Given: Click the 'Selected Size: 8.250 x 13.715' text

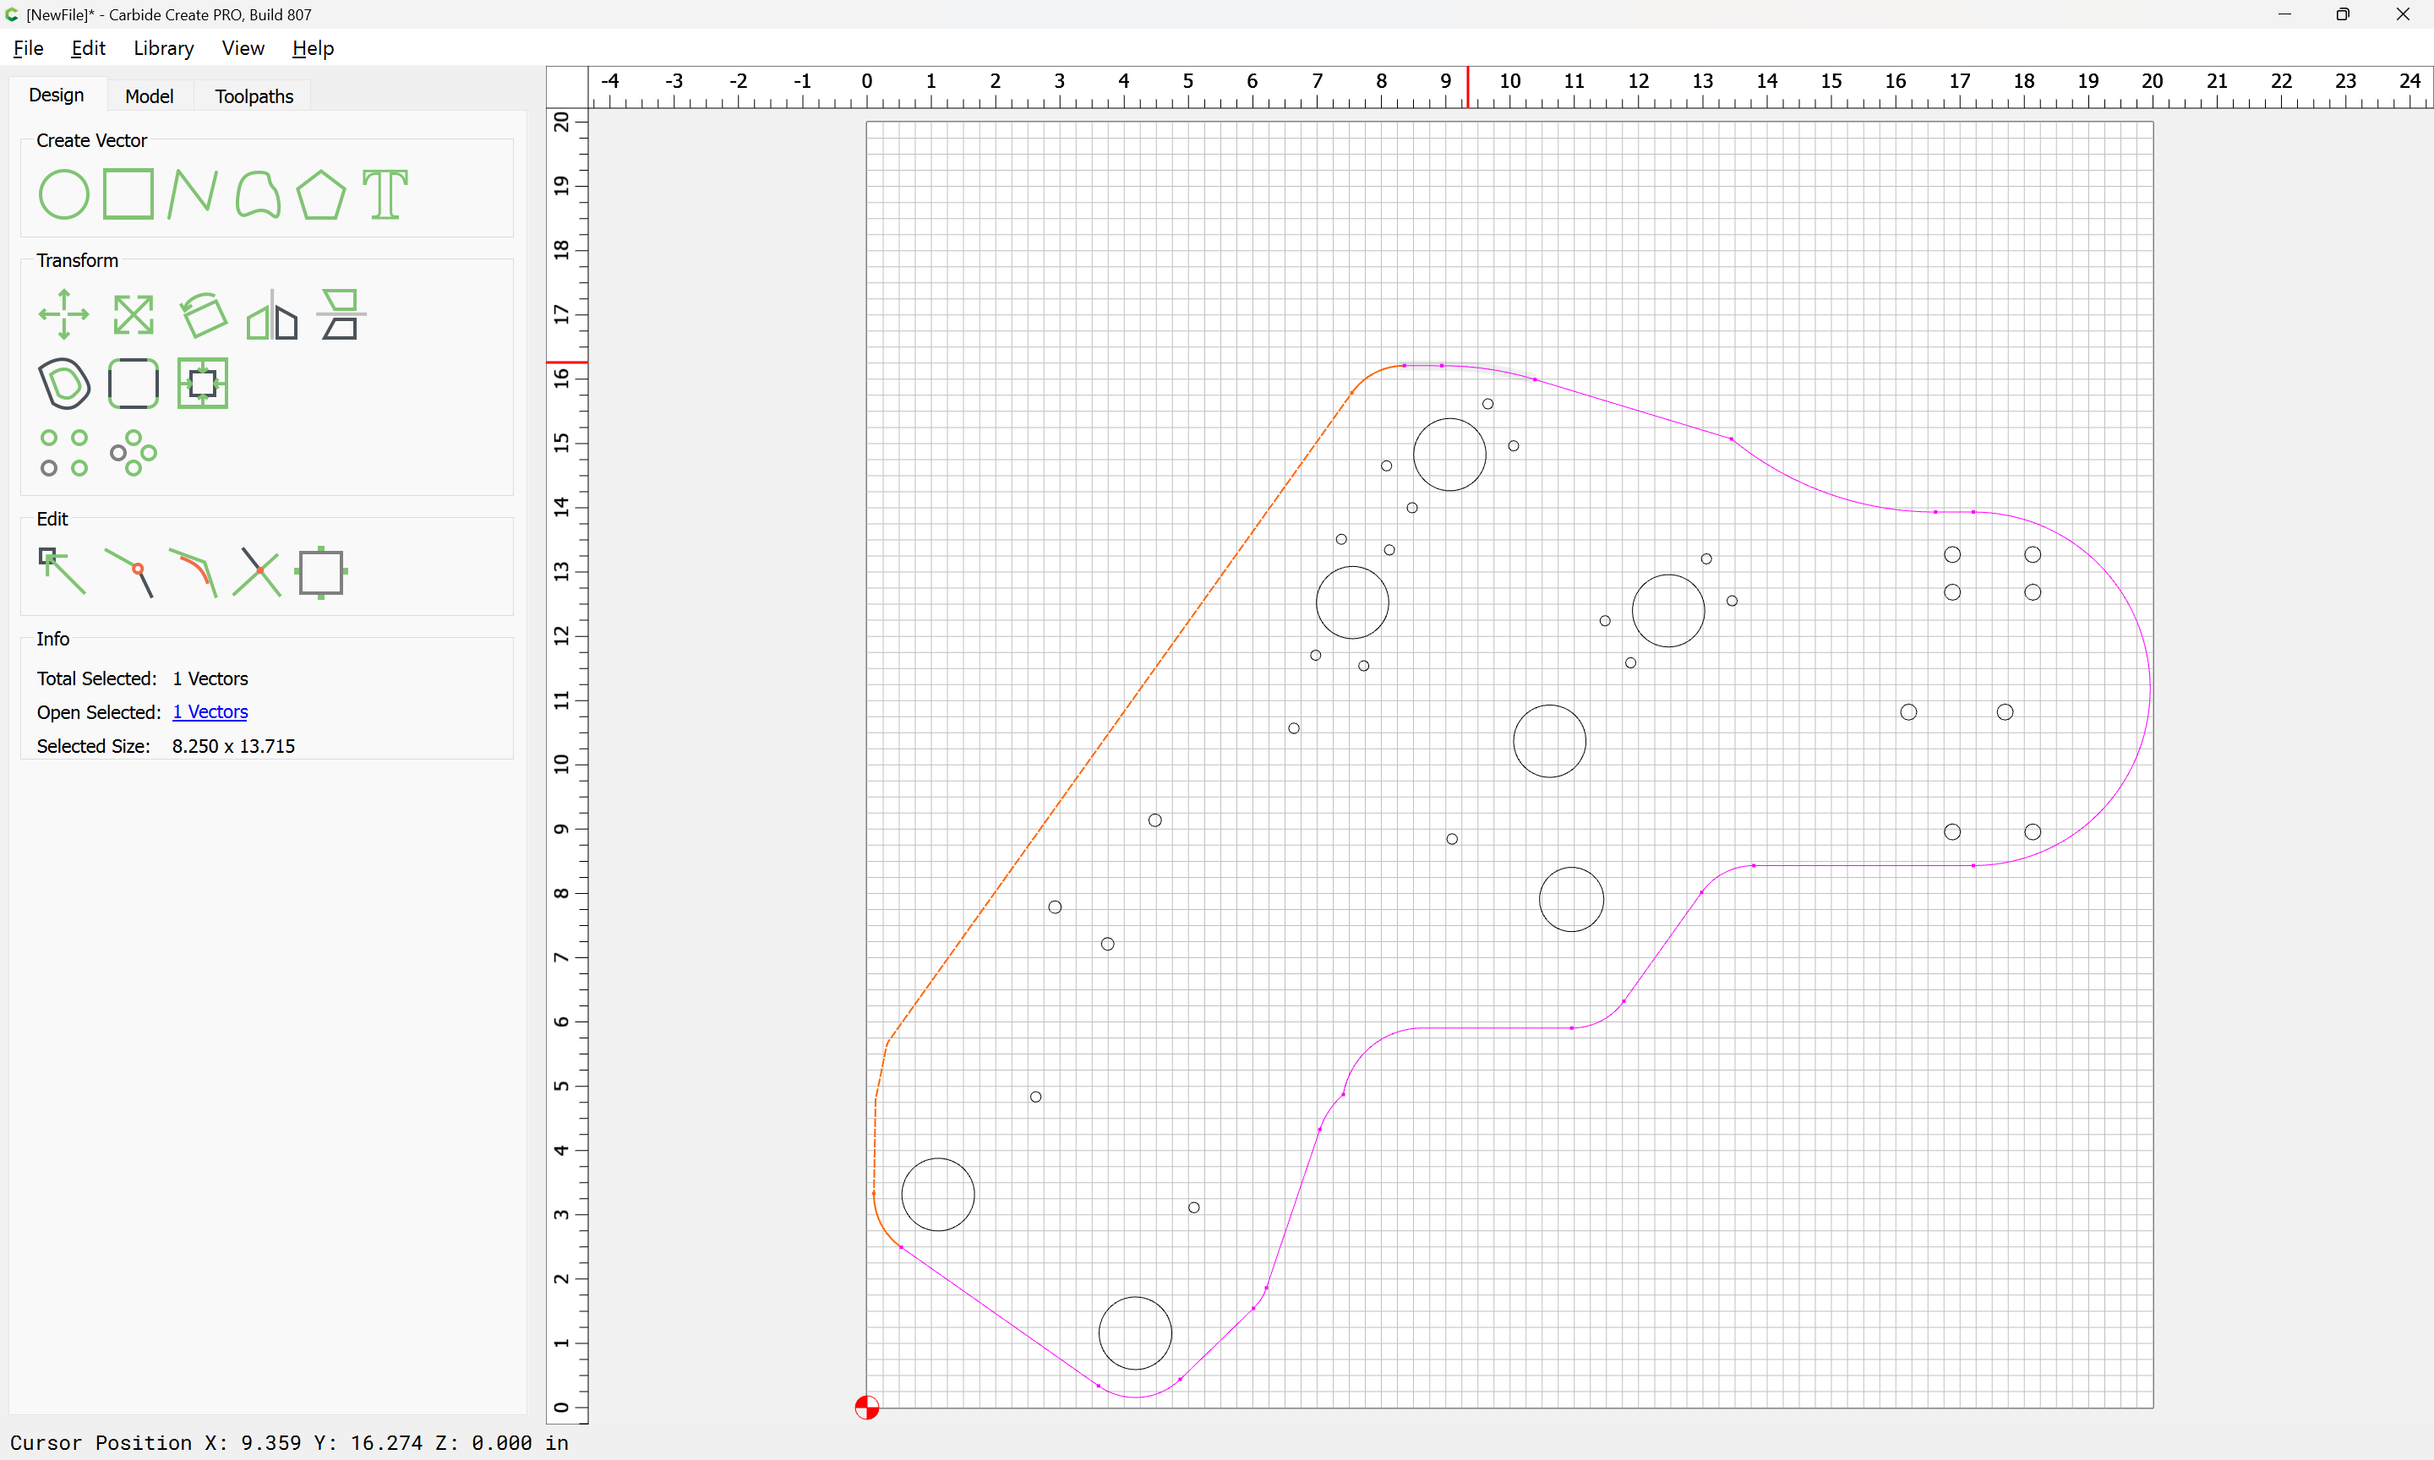Looking at the screenshot, I should click(x=166, y=746).
